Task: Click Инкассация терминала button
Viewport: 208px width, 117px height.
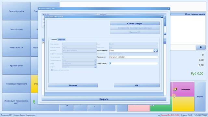Action: 16,84
